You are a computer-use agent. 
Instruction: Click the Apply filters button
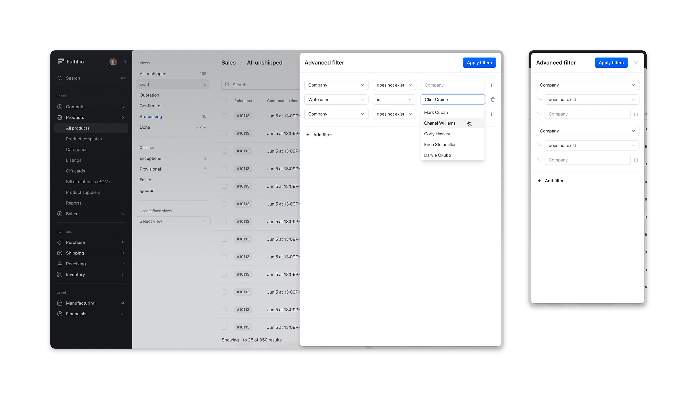click(479, 62)
